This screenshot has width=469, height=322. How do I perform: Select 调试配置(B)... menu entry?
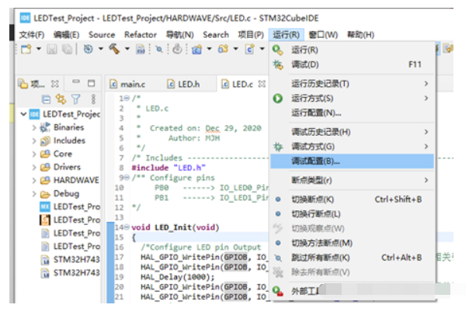[352, 161]
